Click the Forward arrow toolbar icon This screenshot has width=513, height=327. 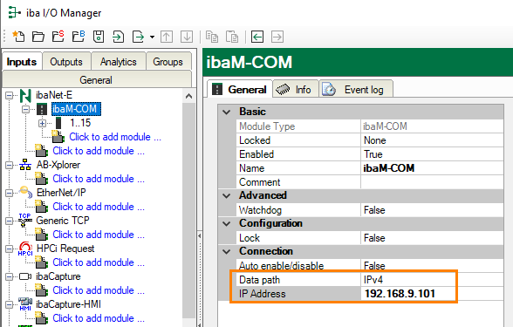coord(277,37)
